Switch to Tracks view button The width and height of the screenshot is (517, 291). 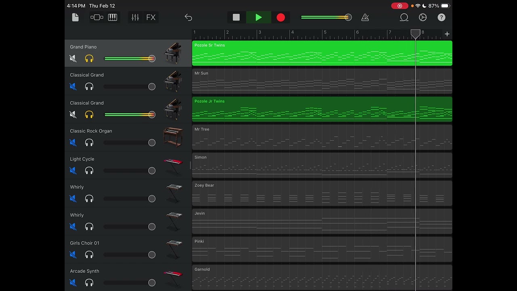tap(97, 17)
